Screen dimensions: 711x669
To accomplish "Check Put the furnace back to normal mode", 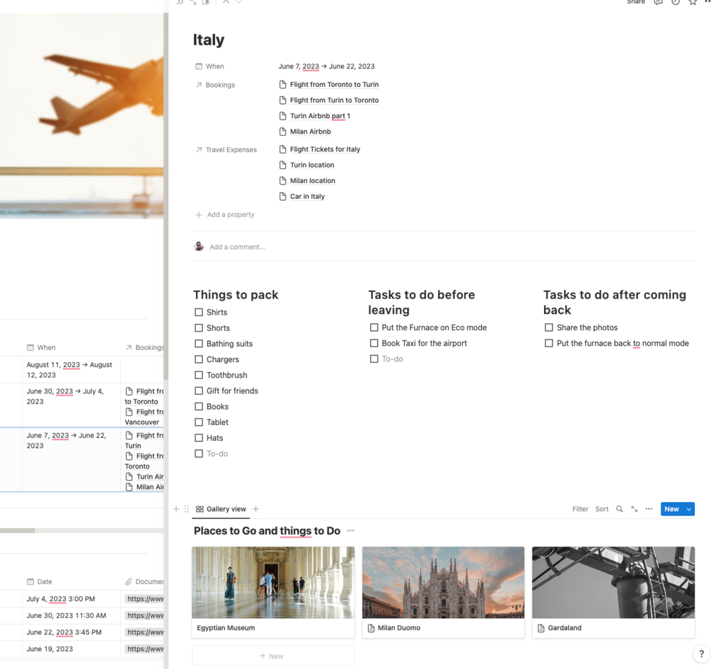I will tap(549, 343).
